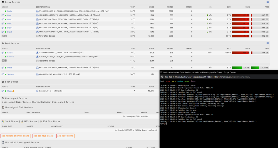Click Cache used space bar 465 GB
The image size is (278, 148).
coord(240,53)
